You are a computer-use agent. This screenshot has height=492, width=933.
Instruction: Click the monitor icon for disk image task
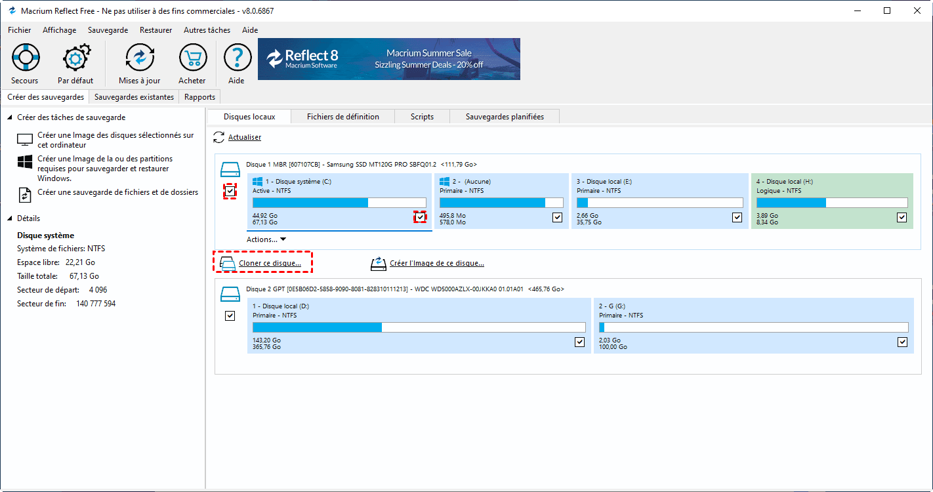pos(25,140)
